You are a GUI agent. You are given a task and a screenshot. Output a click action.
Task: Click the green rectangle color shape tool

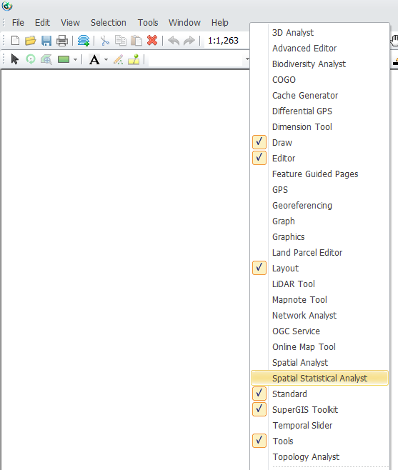(x=64, y=59)
